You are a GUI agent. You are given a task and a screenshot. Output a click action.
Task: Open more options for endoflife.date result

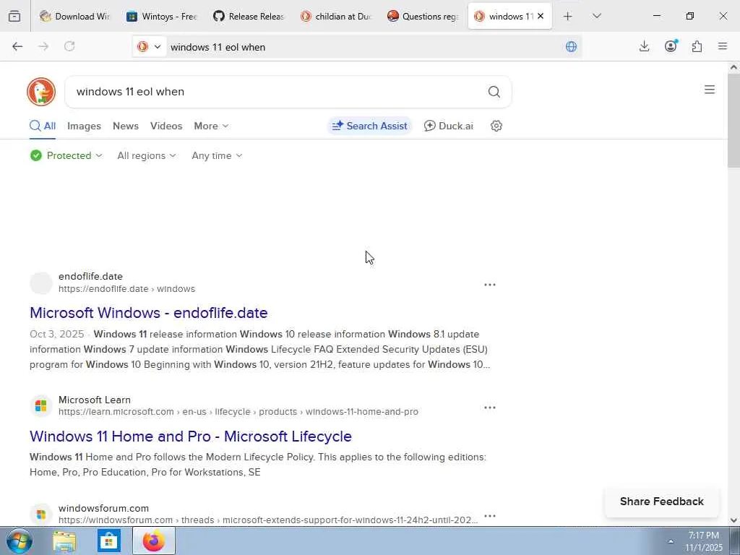pos(490,285)
